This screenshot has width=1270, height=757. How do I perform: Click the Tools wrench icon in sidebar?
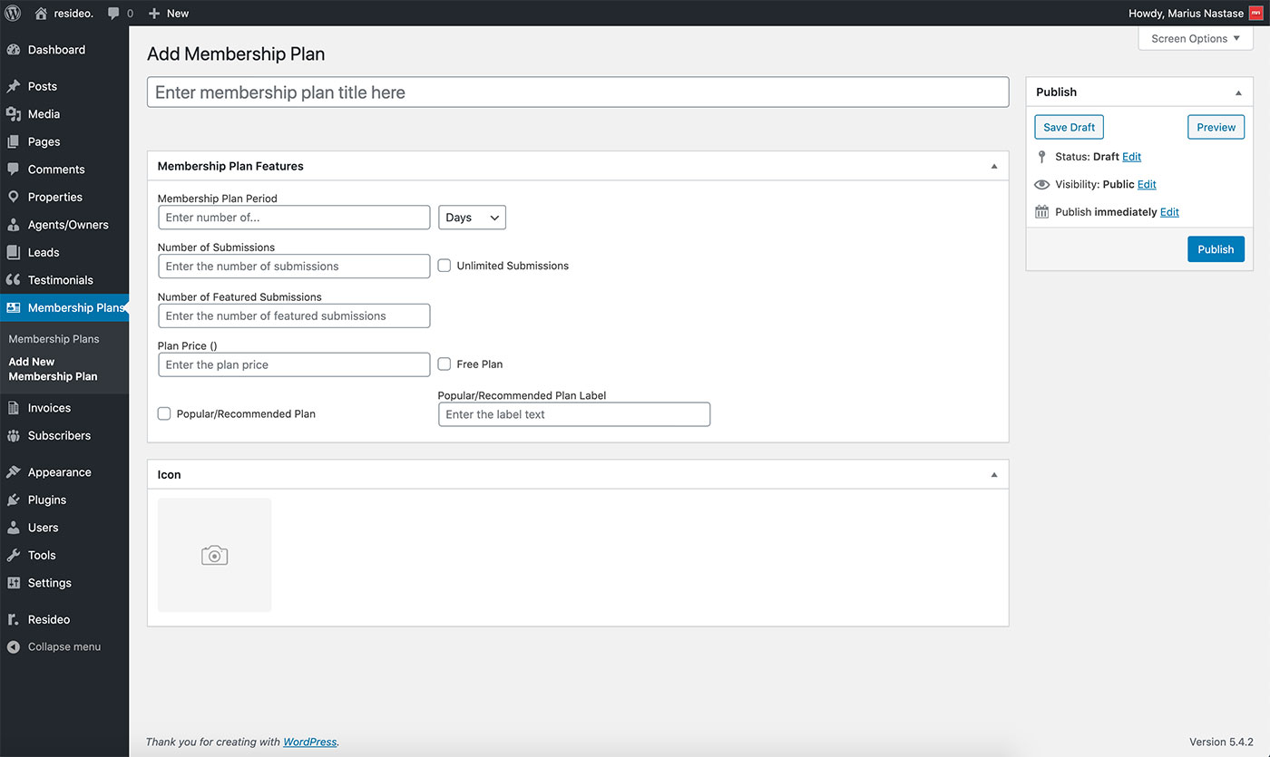click(14, 555)
